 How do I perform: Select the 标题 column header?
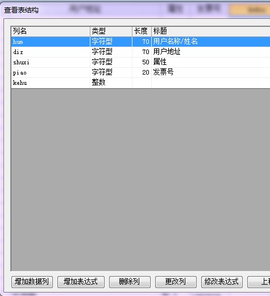click(211, 31)
